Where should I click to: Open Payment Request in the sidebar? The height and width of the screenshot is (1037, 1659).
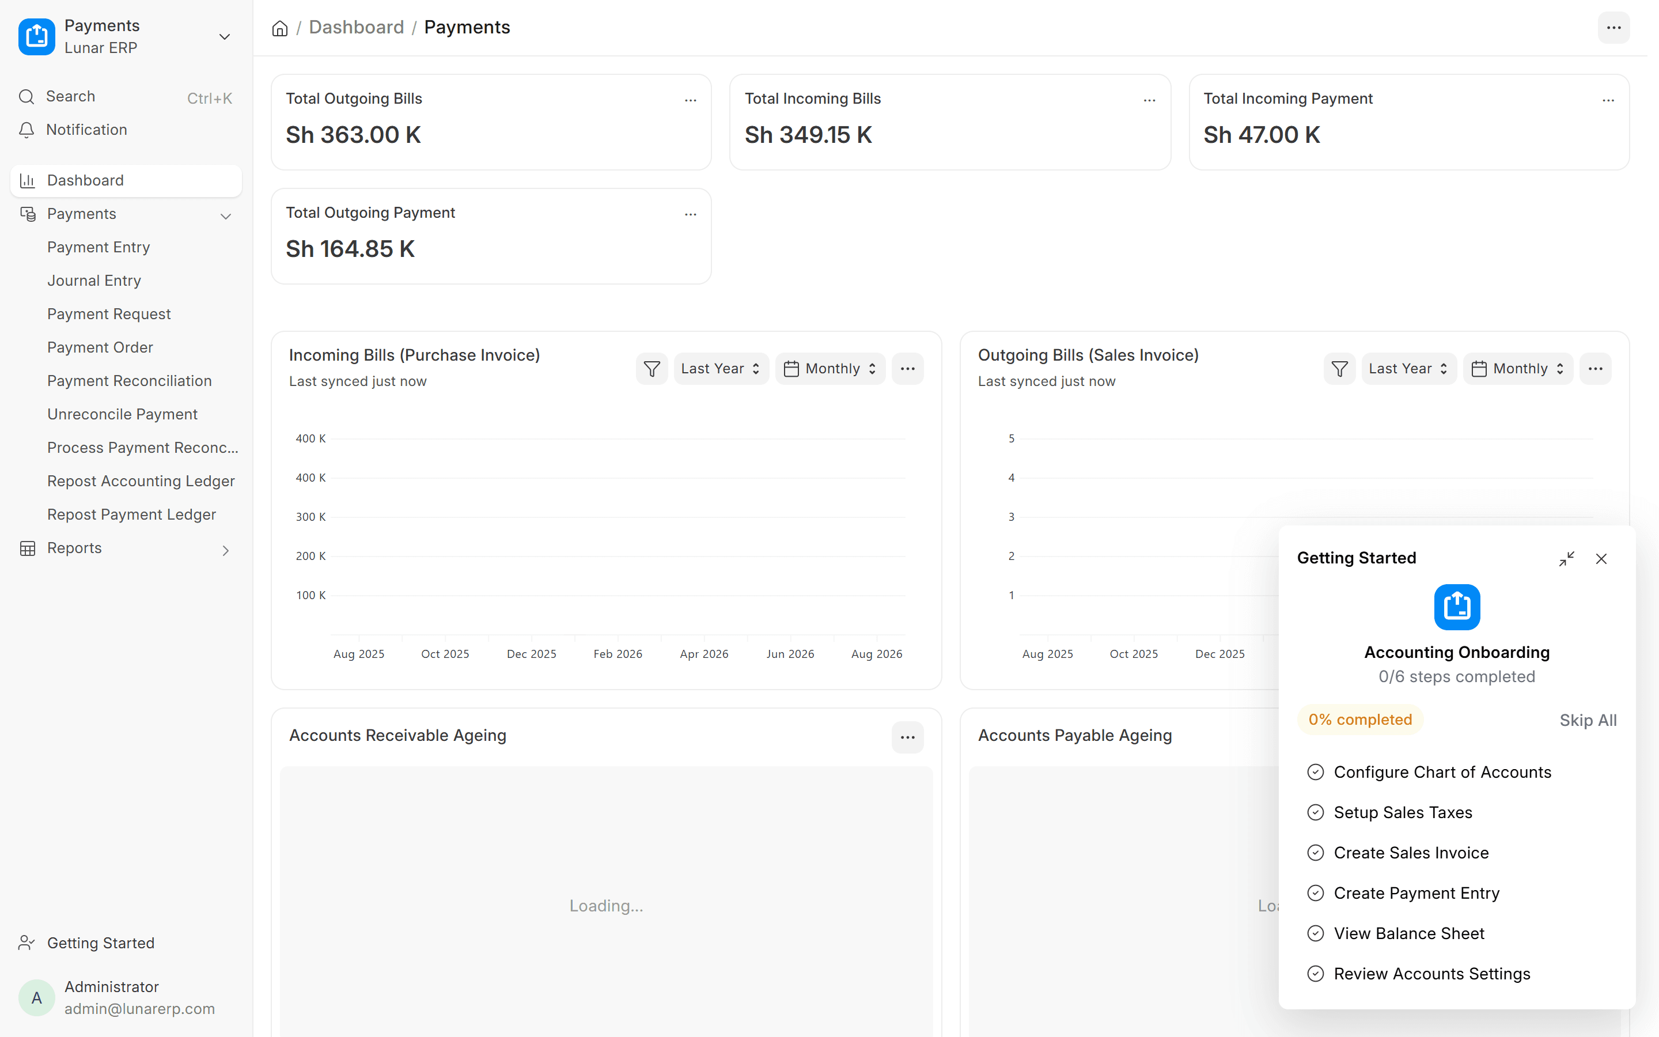tap(109, 314)
